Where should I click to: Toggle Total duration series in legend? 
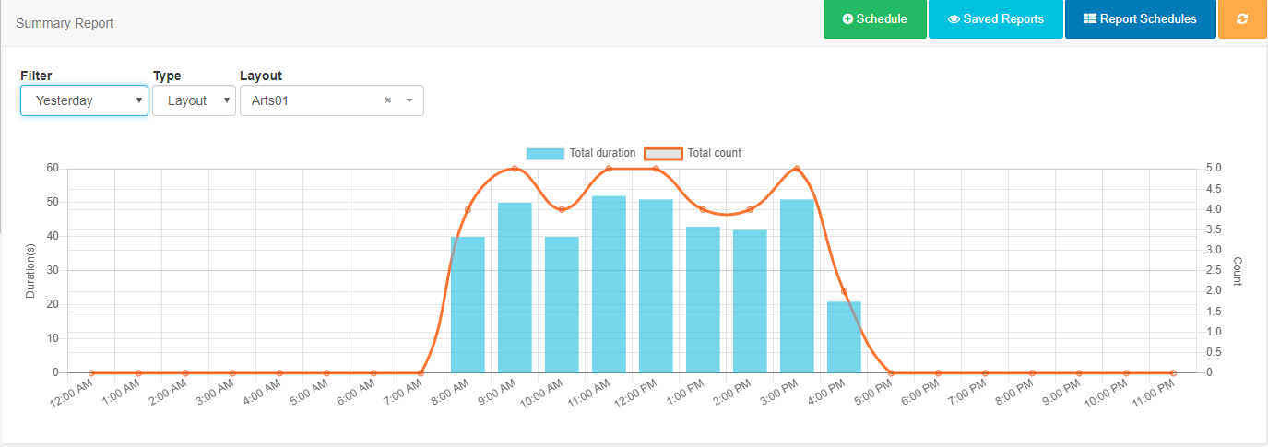[x=602, y=153]
